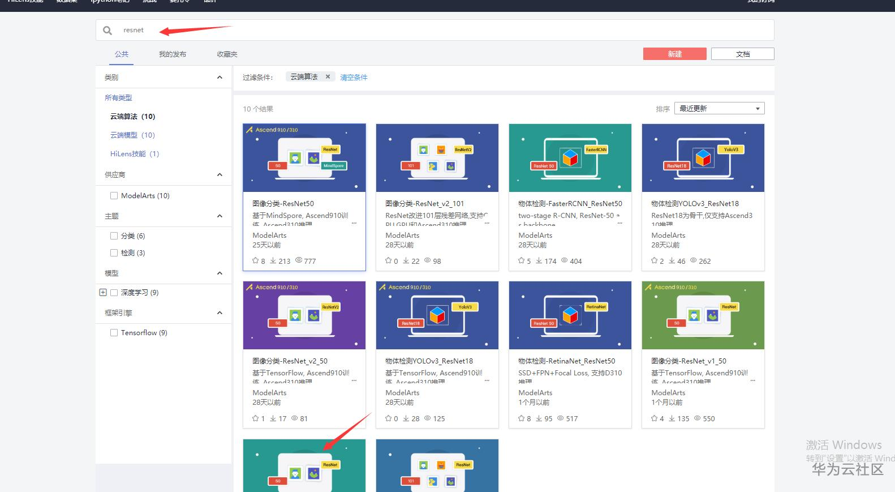Star the 图像分类-ResNet_v1_50 card
Screen dimensions: 895x492
(x=654, y=418)
